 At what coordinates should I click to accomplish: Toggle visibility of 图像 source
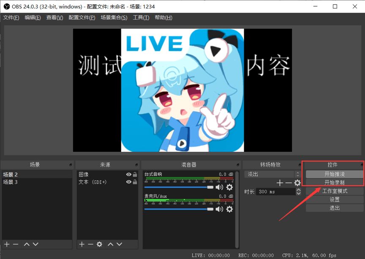[x=128, y=174]
